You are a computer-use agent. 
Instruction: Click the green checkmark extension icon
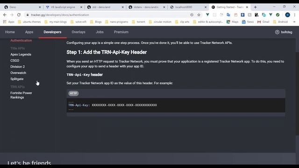pyautogui.click(x=278, y=15)
